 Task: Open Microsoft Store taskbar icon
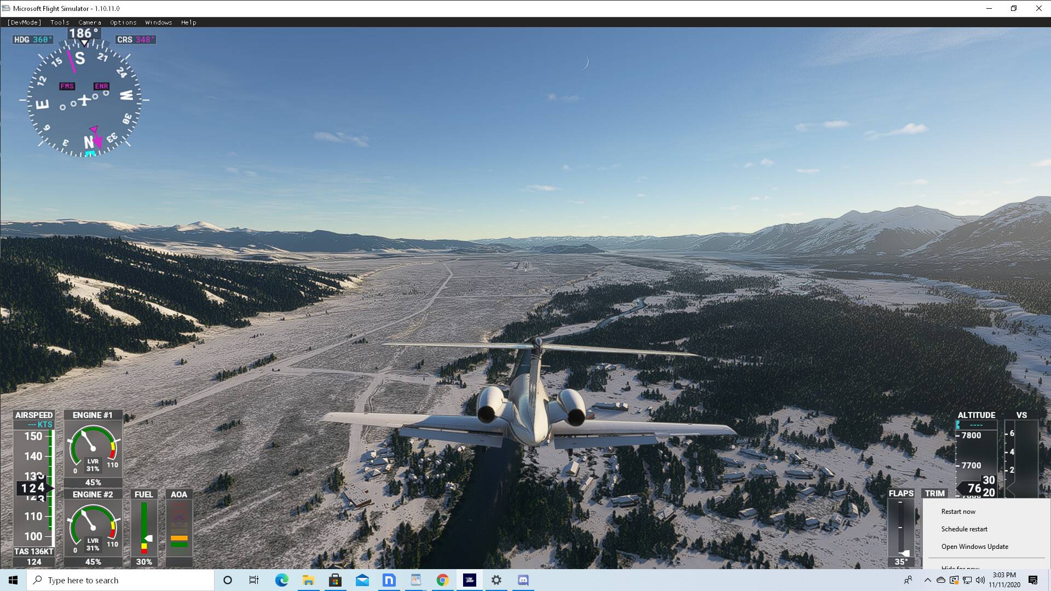335,580
